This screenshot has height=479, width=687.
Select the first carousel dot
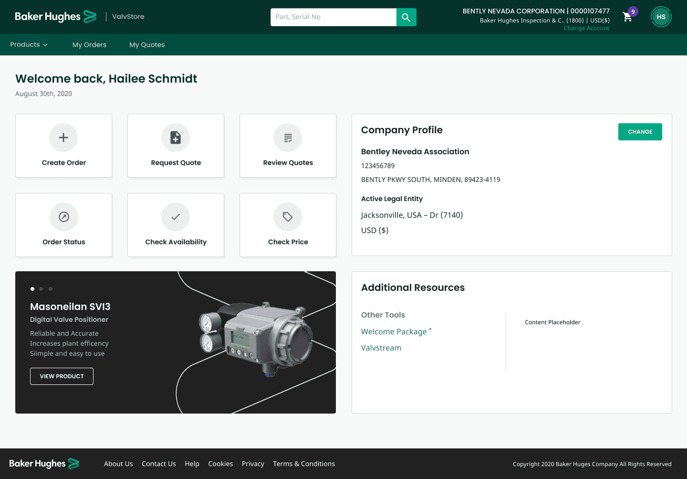[32, 289]
